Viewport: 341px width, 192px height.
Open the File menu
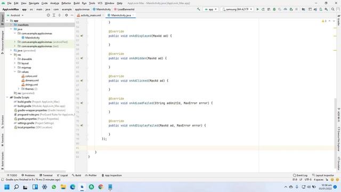click(x=9, y=3)
